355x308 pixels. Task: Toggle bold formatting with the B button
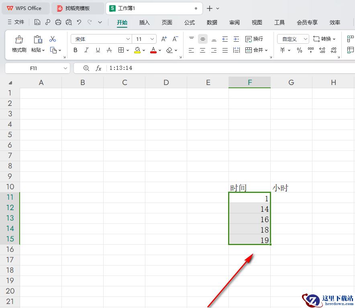click(x=75, y=50)
